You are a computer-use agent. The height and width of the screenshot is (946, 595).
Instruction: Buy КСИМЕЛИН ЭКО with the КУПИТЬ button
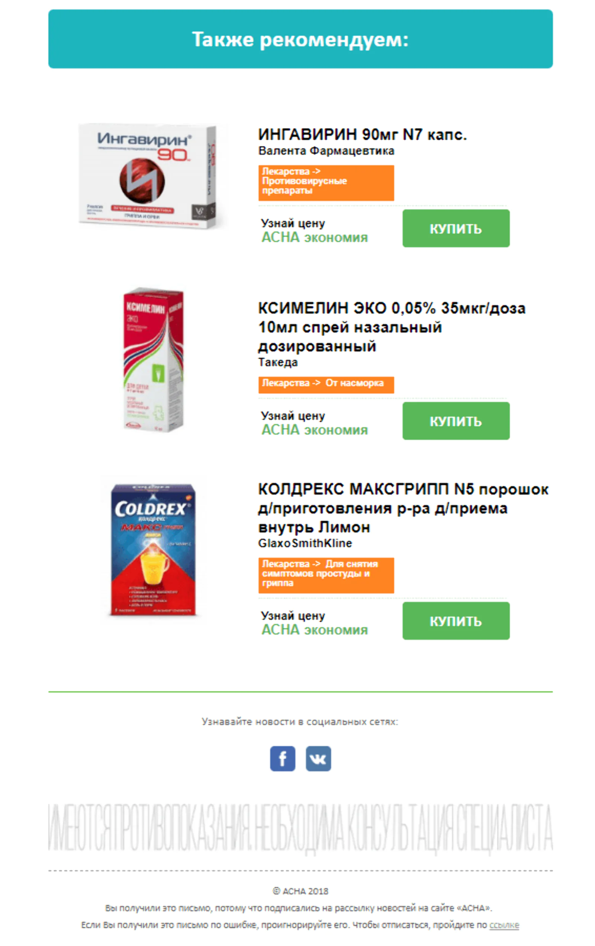tap(456, 421)
